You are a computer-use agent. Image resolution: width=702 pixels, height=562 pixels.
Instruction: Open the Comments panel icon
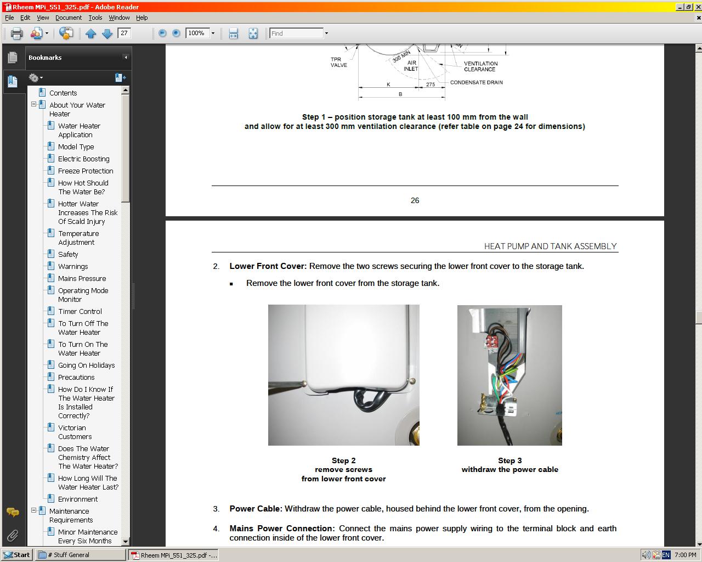(x=13, y=513)
